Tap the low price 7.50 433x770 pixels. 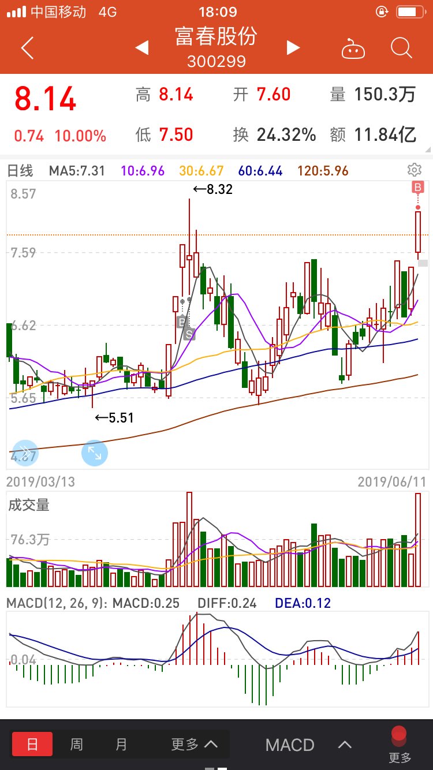(x=176, y=135)
